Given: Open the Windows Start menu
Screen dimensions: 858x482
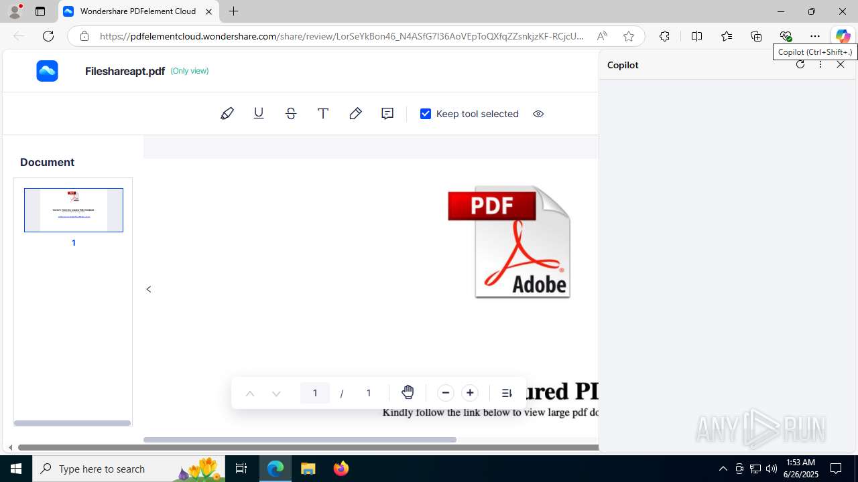Looking at the screenshot, I should click(16, 469).
